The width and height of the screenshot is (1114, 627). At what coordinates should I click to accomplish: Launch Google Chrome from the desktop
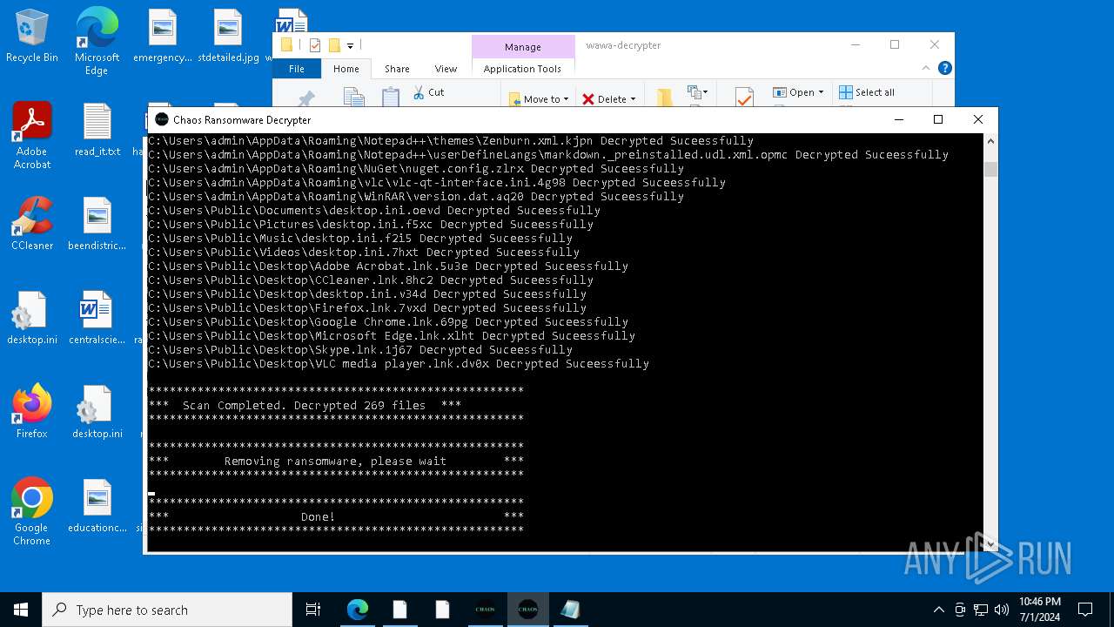coord(32,512)
